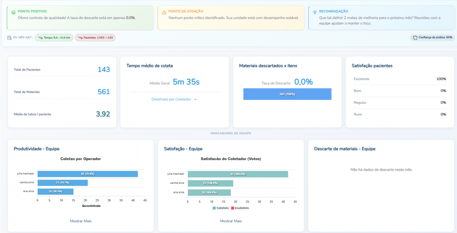The image size is (457, 233).
Task: Click the downward trend arrow in Pacientes badge
Action: pyautogui.click(x=80, y=38)
